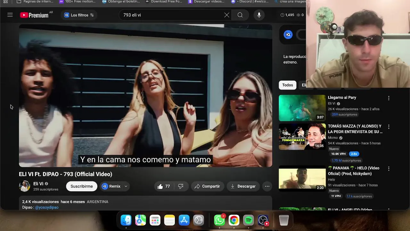Start voice search with microphone icon
The width and height of the screenshot is (410, 231).
click(259, 15)
